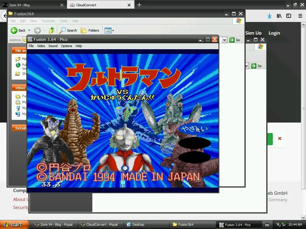
Task: Go up one folder level in Explorer
Action: click(x=52, y=30)
